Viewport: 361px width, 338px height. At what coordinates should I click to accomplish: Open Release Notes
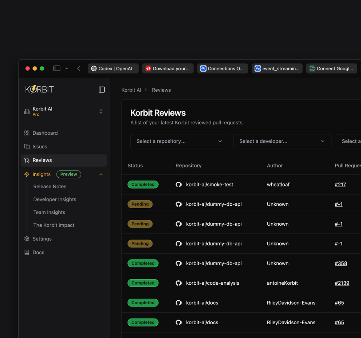[50, 186]
